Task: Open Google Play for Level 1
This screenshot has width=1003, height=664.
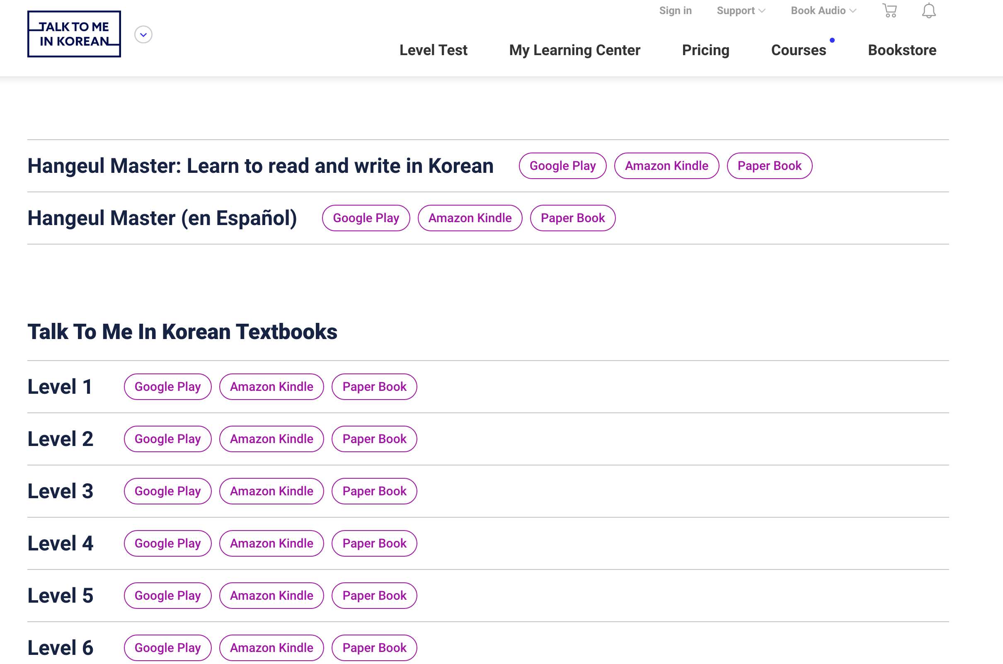Action: [168, 387]
